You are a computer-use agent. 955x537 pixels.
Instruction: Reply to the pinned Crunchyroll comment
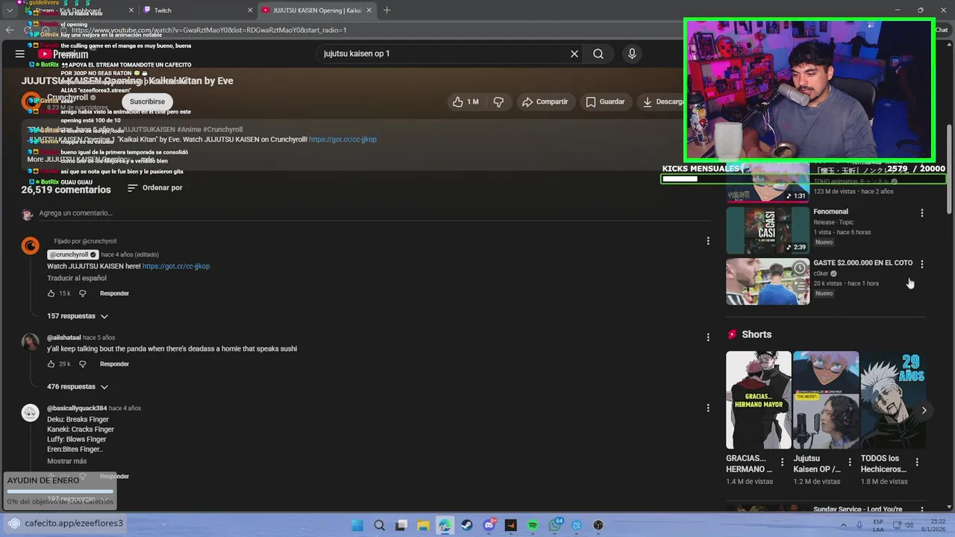(x=114, y=293)
